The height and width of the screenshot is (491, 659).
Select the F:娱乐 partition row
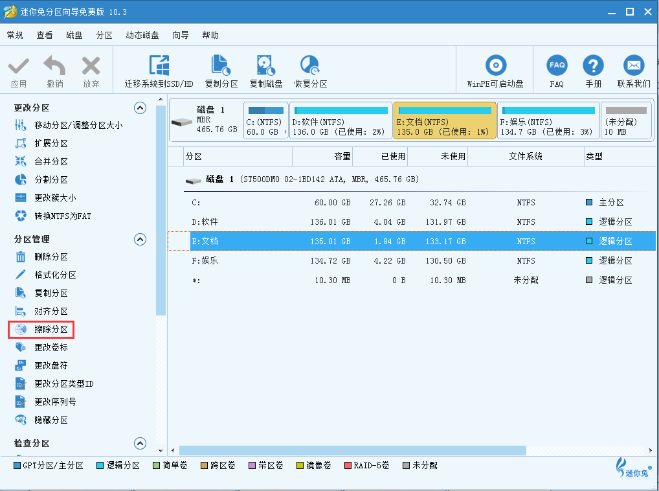point(412,260)
